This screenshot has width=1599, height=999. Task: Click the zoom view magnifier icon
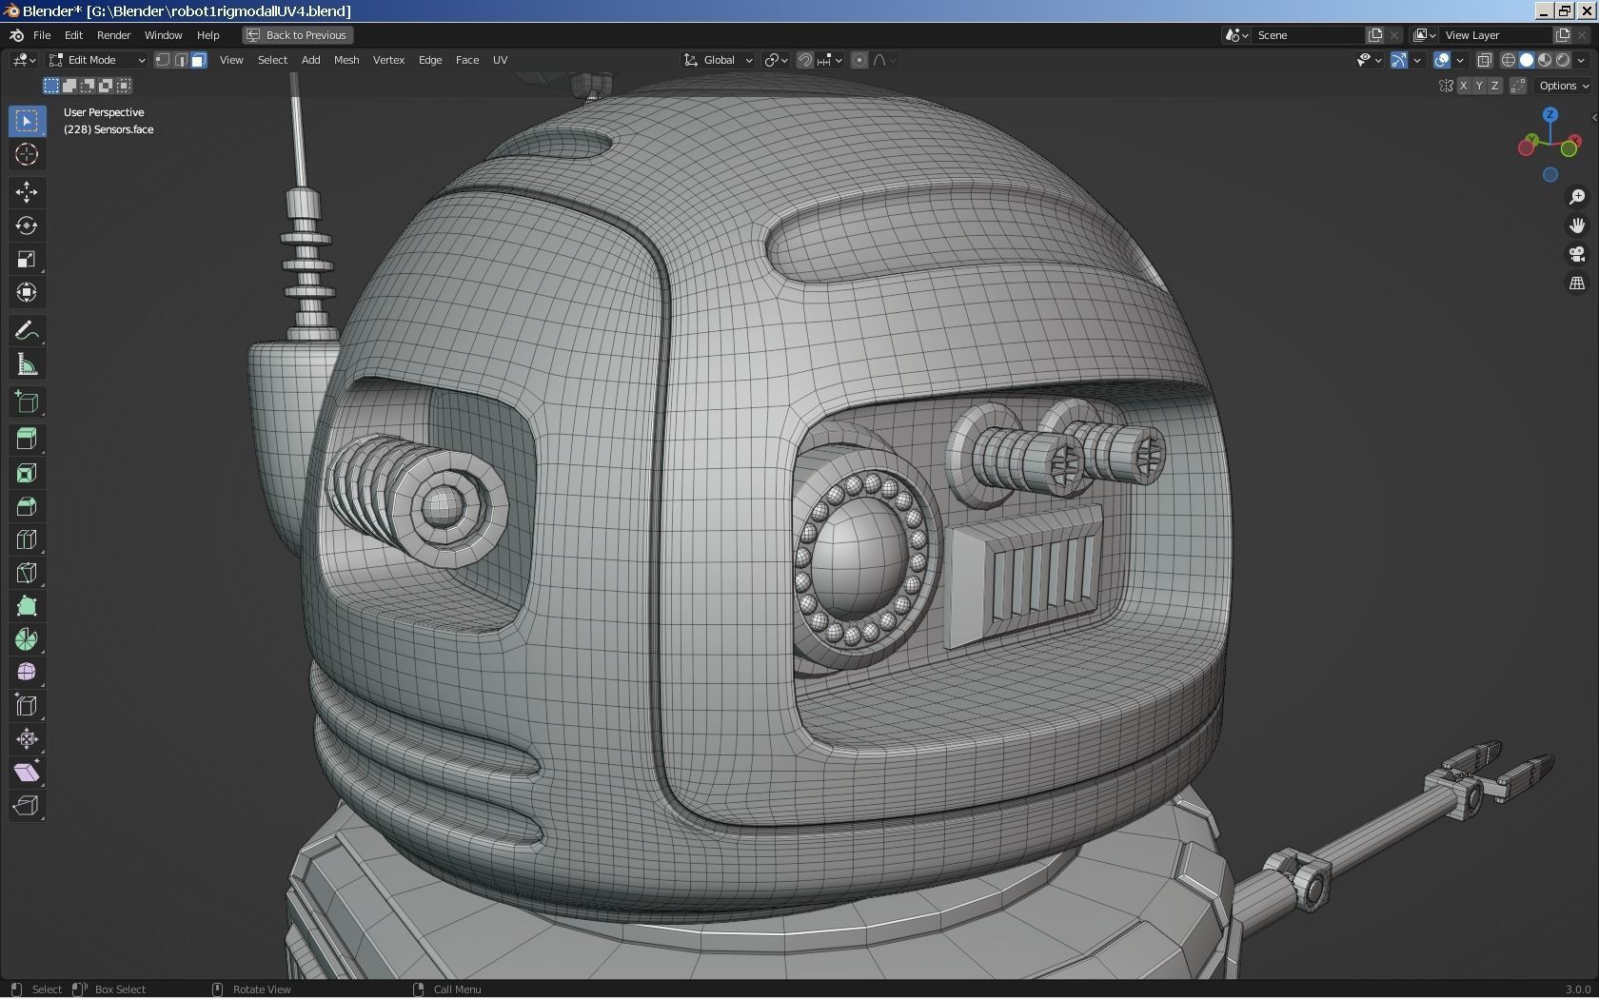click(x=1577, y=197)
